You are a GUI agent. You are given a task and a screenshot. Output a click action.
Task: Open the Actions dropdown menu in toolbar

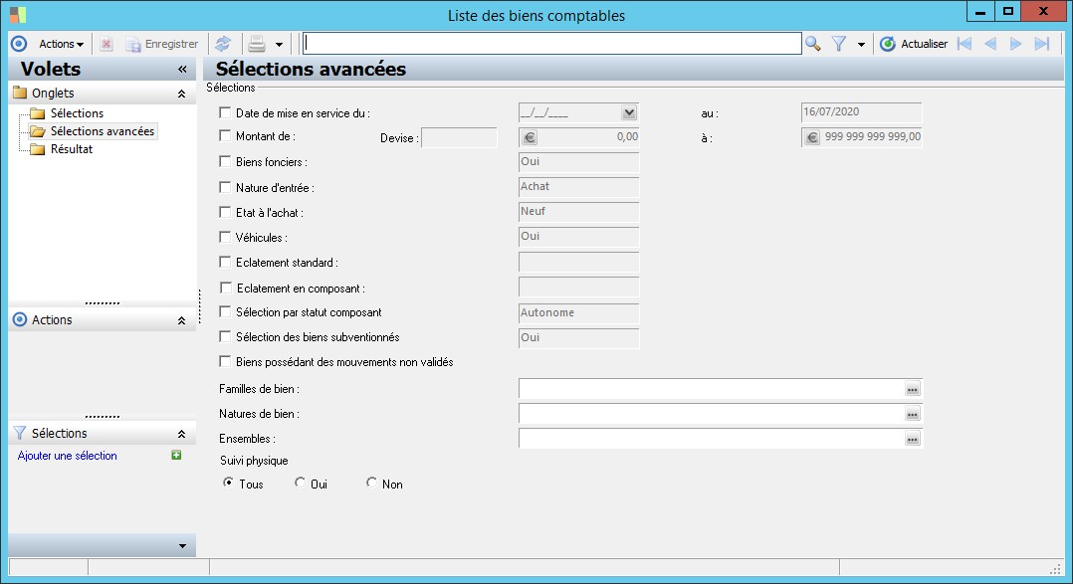[x=61, y=44]
